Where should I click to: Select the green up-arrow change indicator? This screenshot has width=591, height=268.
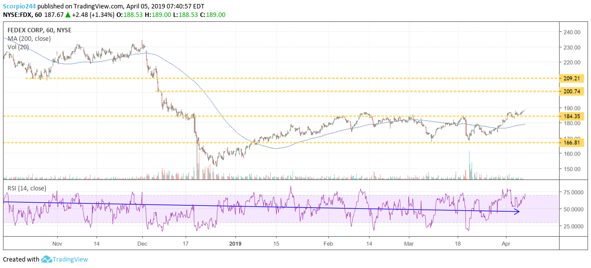[68, 15]
